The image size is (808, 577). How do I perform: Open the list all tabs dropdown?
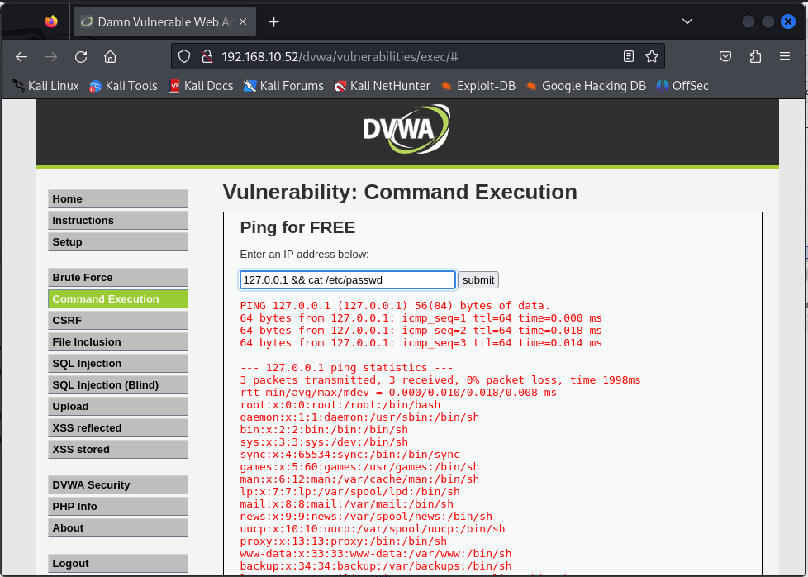(687, 21)
